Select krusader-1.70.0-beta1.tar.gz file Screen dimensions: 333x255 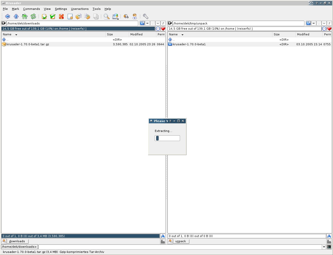(83, 44)
